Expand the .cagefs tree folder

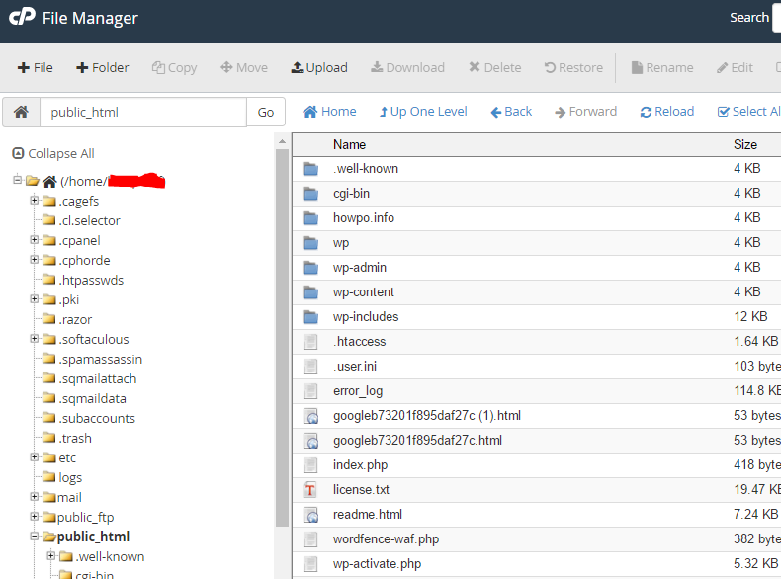(35, 201)
